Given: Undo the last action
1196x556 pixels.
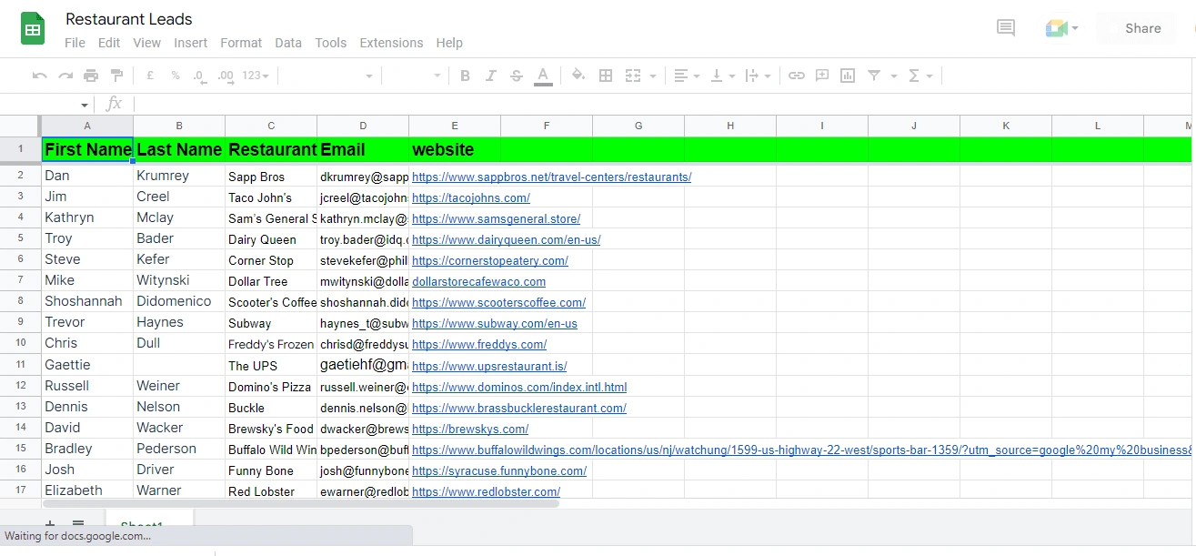Looking at the screenshot, I should [40, 76].
